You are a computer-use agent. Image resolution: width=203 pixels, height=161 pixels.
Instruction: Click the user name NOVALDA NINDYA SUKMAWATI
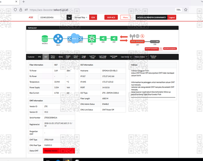tap(151, 17)
